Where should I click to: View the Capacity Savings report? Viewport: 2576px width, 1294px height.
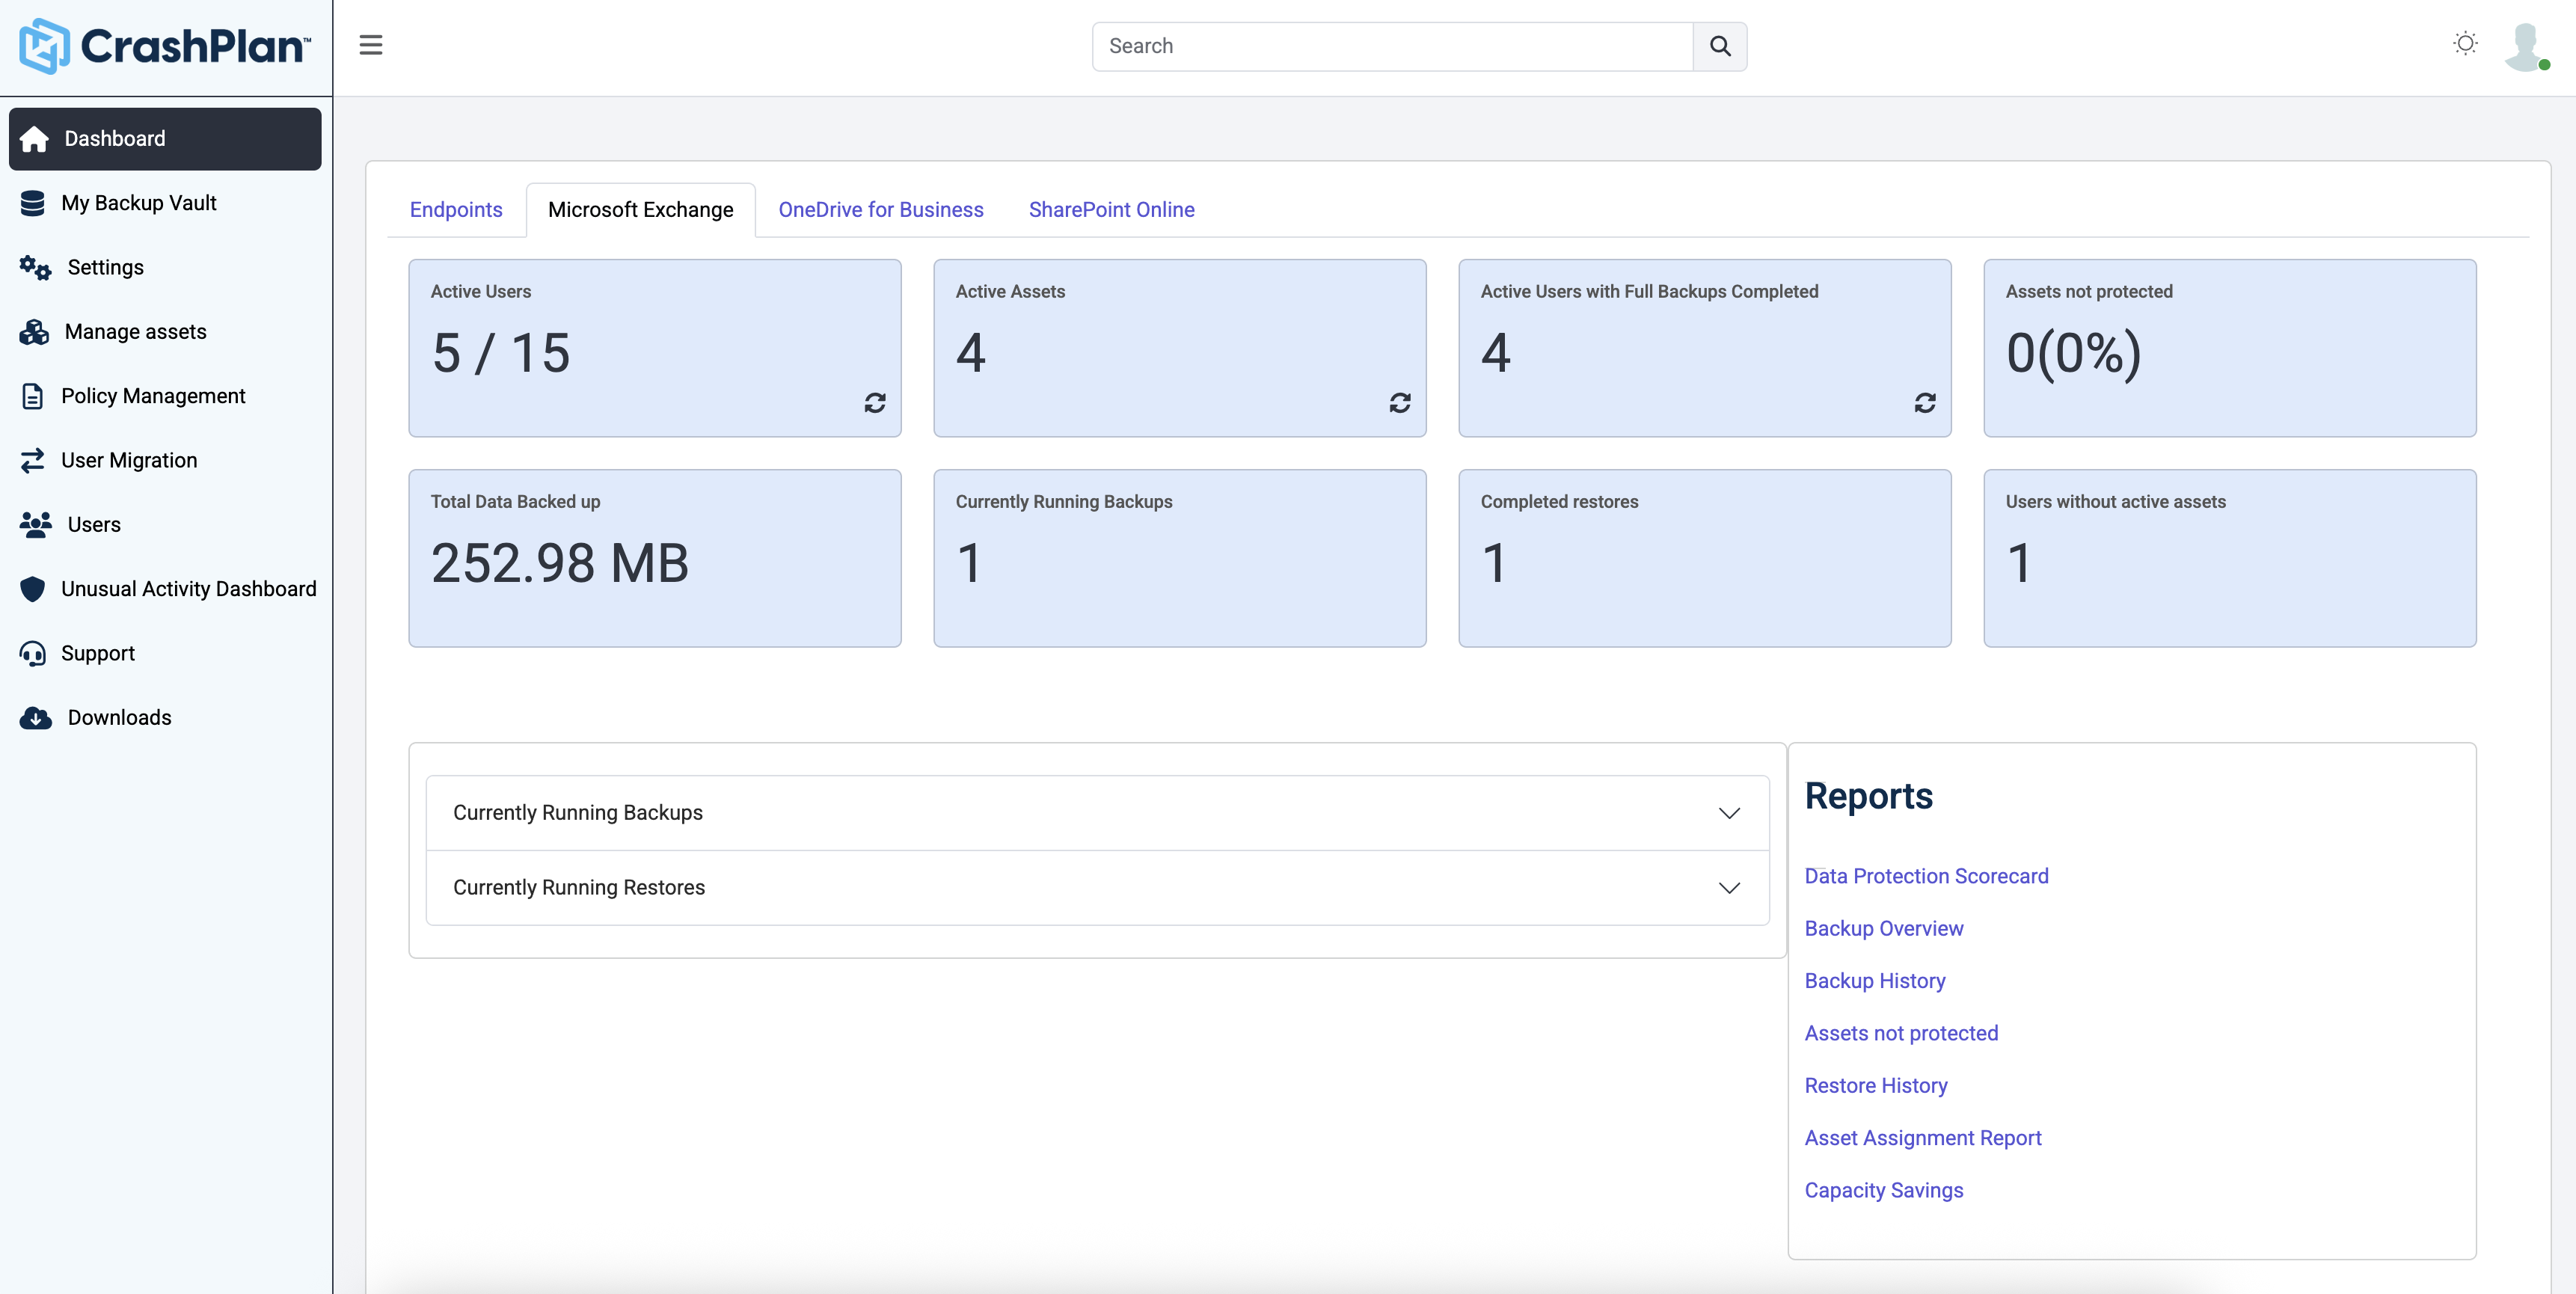[x=1883, y=1190]
